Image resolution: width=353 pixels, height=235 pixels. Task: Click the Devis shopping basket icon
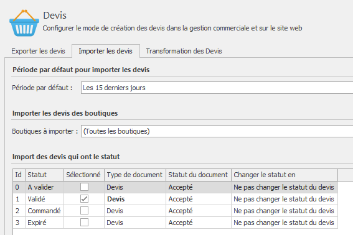click(x=24, y=23)
